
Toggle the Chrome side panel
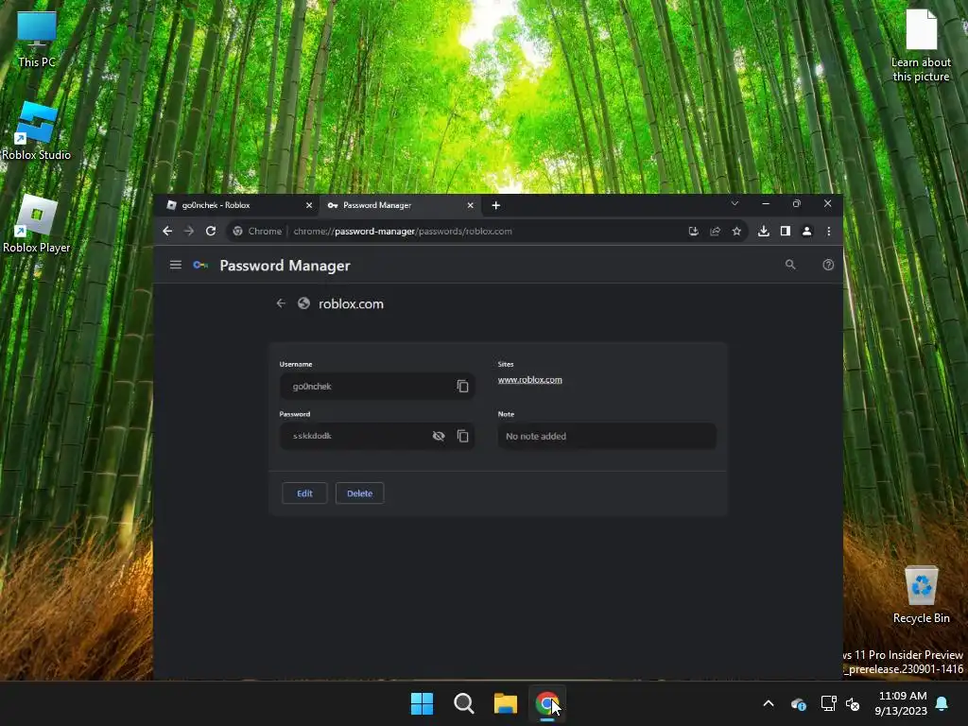[x=786, y=231]
